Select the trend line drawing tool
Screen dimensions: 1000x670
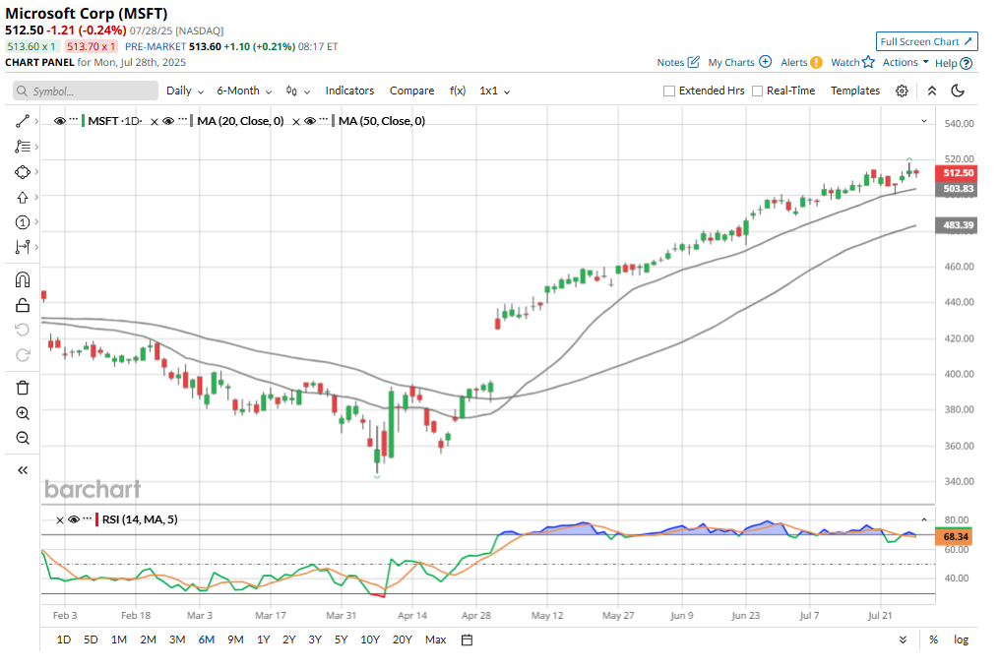click(23, 121)
